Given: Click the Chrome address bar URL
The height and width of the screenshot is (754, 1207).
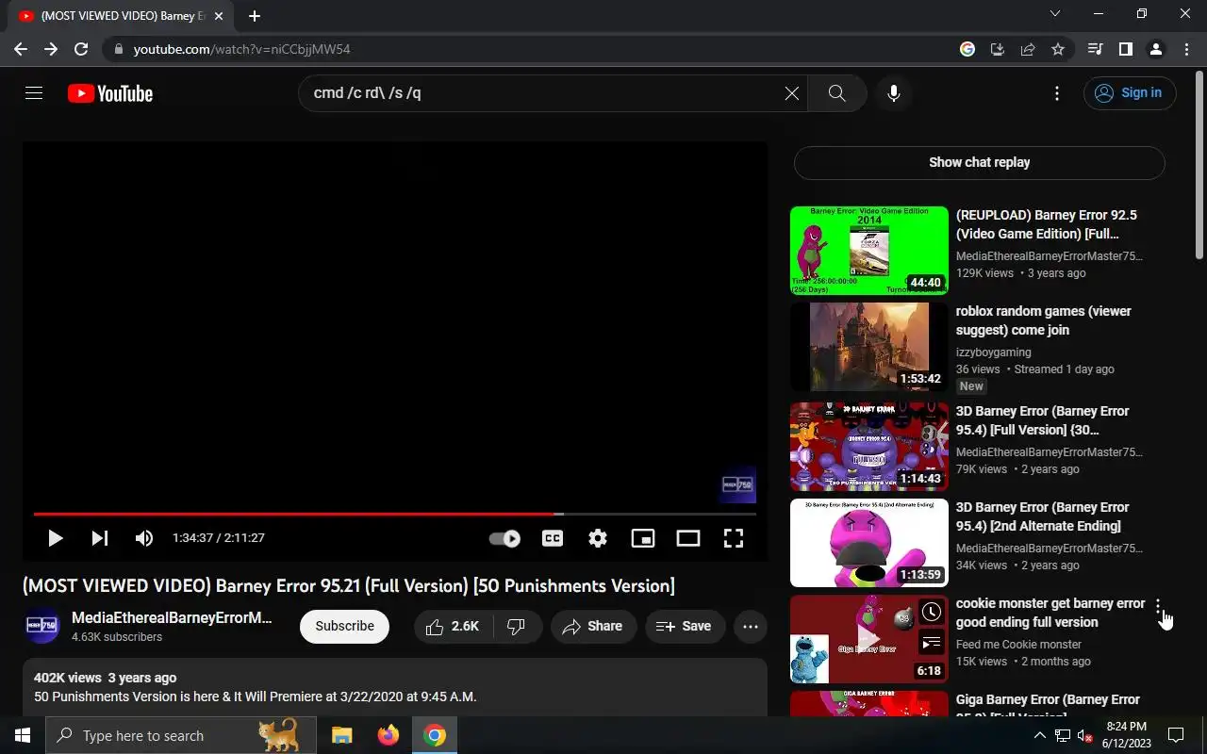Looking at the screenshot, I should pos(241,49).
